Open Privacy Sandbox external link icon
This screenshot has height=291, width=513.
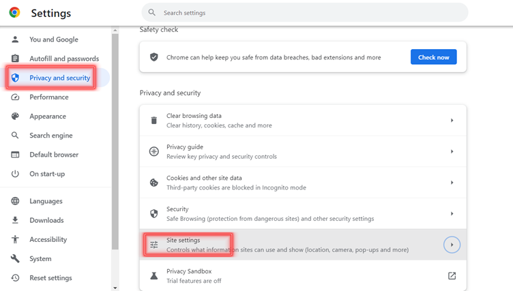(x=452, y=275)
